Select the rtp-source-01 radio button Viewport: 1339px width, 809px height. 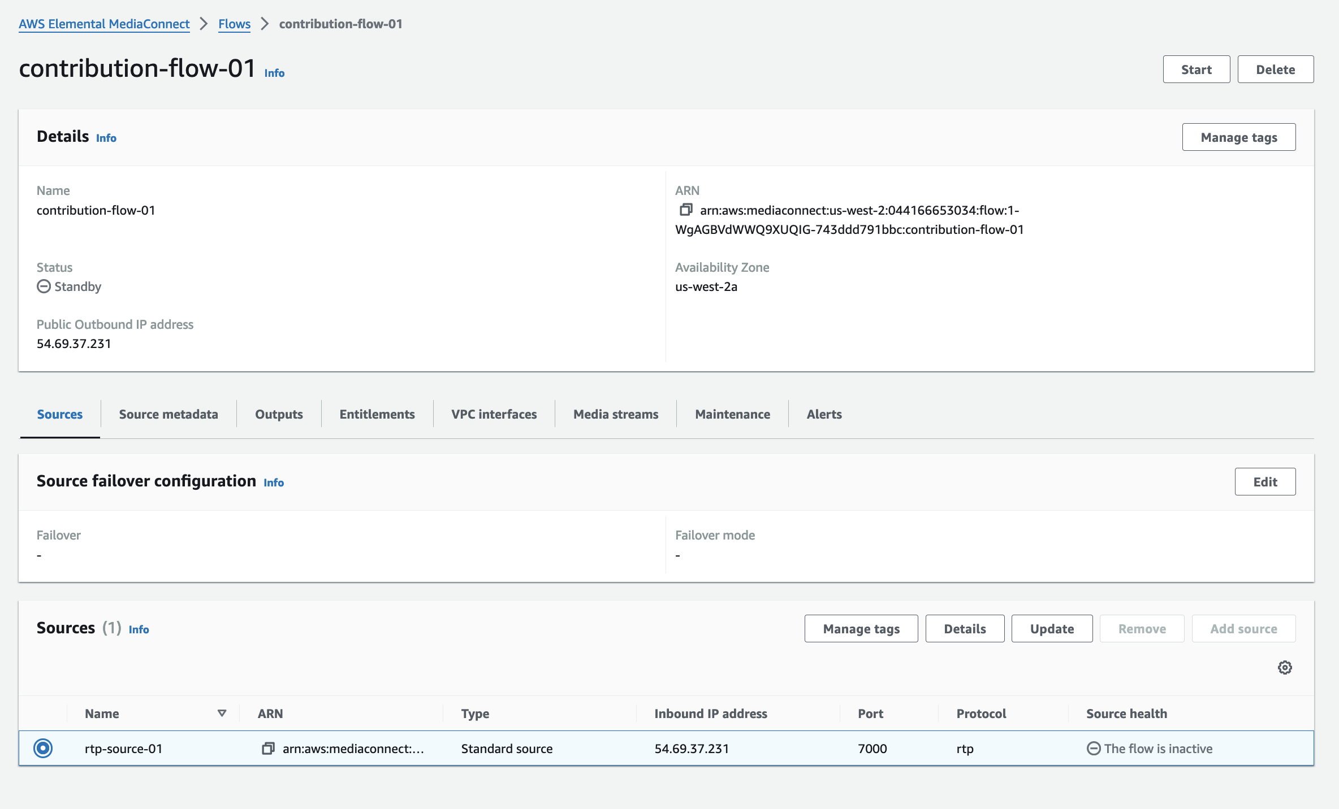[x=43, y=748]
